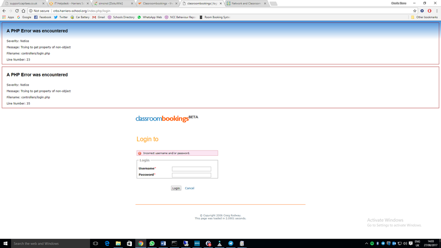Image resolution: width=441 pixels, height=248 pixels.
Task: Open the Opera extension icon
Action: 430,11
